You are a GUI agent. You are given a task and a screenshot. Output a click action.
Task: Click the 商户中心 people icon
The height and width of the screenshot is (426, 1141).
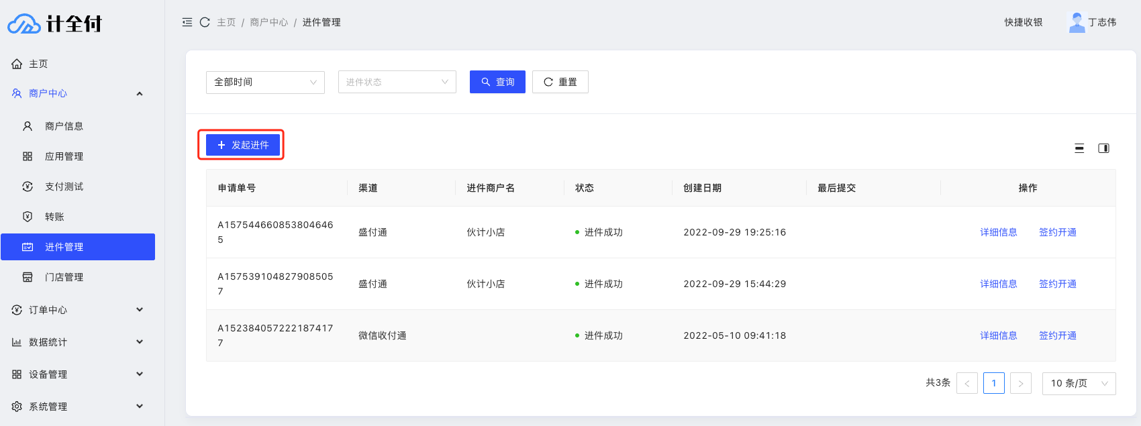(x=17, y=93)
